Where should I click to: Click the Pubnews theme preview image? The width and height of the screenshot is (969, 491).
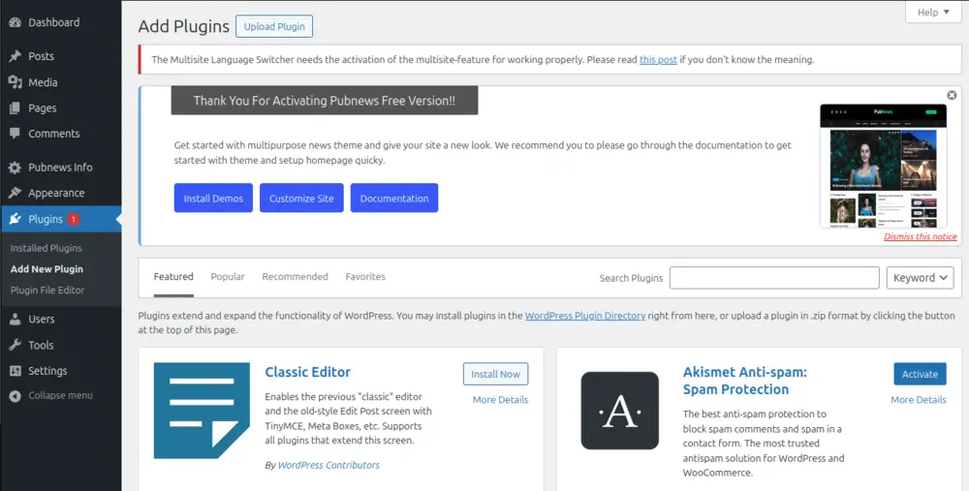tap(883, 167)
